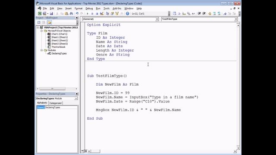Open the Tools menu
The width and height of the screenshot is (276, 155).
[x=107, y=9]
